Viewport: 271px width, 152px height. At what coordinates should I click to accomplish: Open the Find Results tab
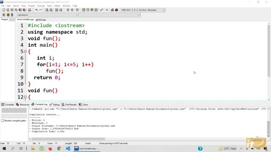coord(69,105)
